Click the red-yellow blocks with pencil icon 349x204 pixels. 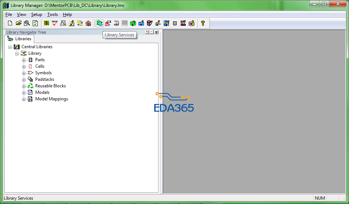[x=183, y=23]
